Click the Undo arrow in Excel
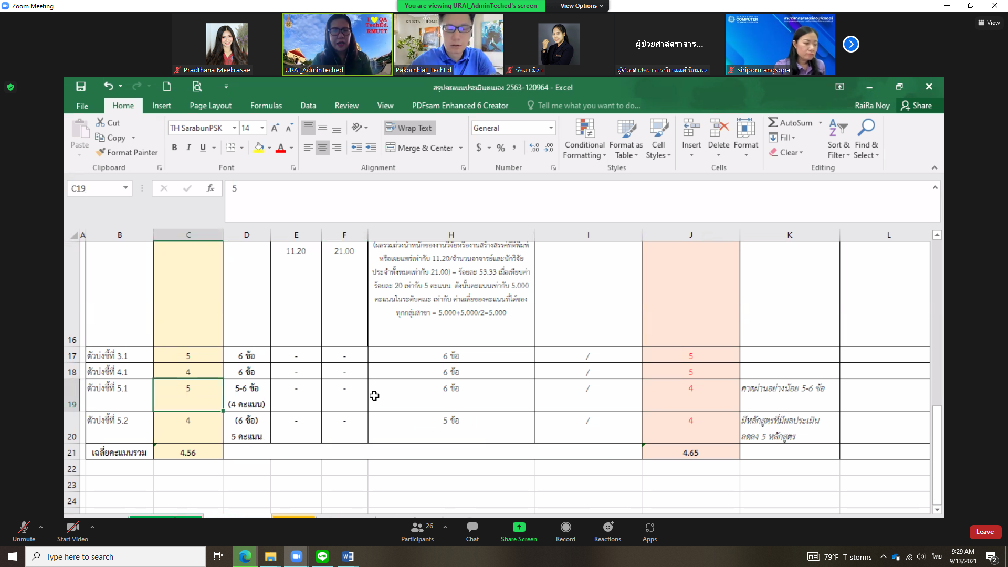The width and height of the screenshot is (1008, 567). pos(108,86)
